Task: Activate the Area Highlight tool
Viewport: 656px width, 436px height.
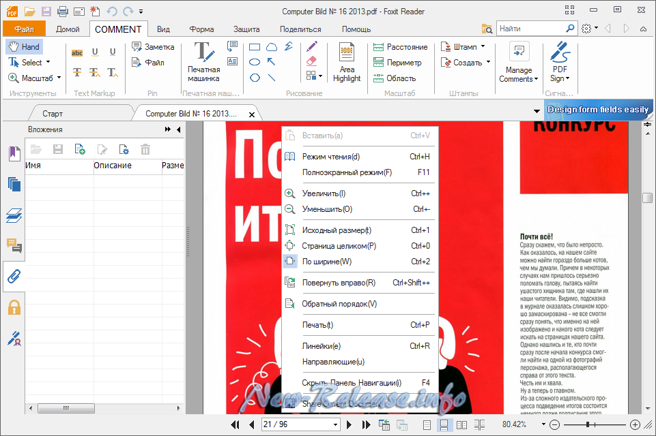Action: pos(347,62)
